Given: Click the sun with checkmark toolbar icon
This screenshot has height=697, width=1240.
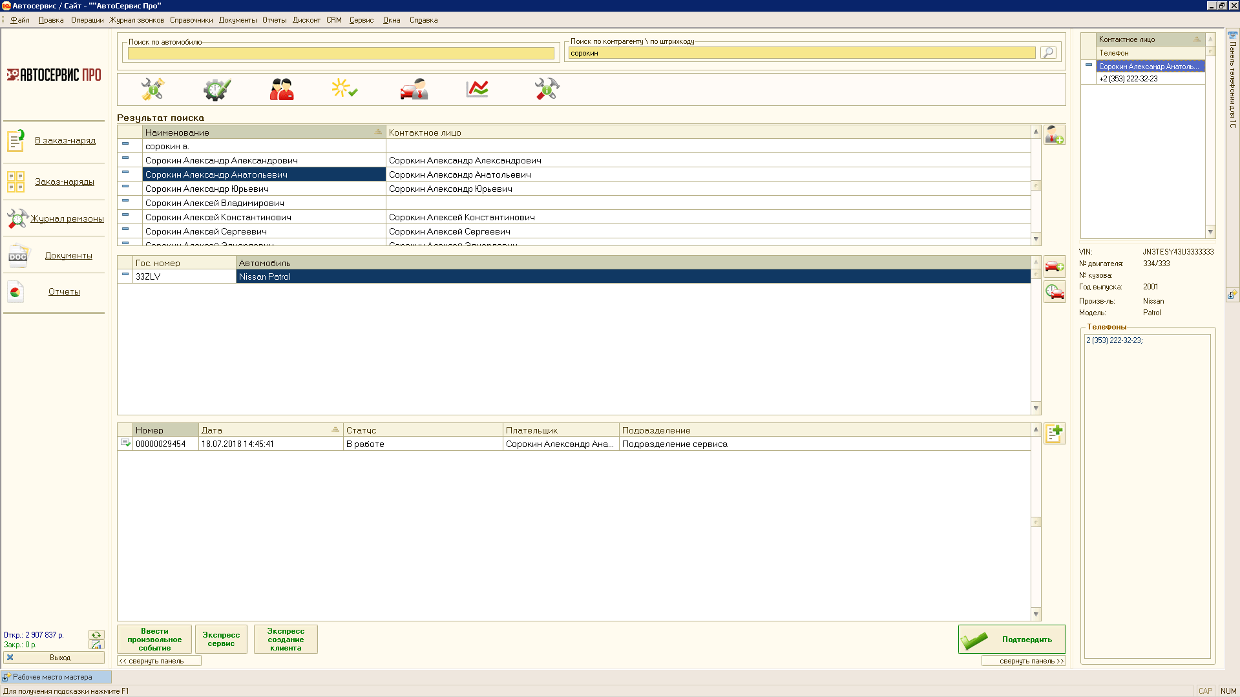Looking at the screenshot, I should (344, 89).
